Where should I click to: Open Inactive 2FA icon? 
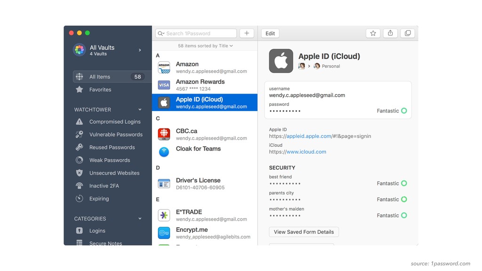[79, 186]
